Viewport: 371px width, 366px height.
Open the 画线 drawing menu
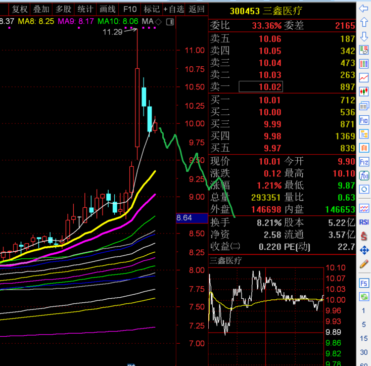(108, 9)
